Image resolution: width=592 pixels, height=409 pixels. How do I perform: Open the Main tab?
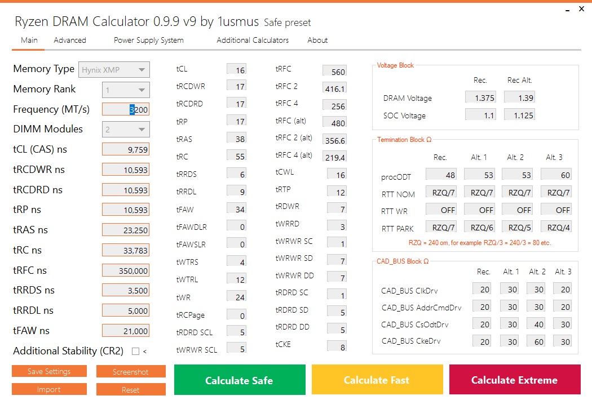click(x=29, y=40)
